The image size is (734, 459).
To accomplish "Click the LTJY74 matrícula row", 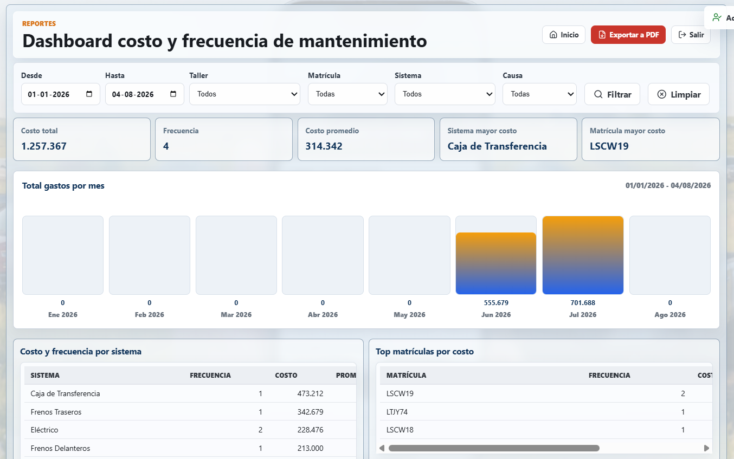I will point(546,412).
